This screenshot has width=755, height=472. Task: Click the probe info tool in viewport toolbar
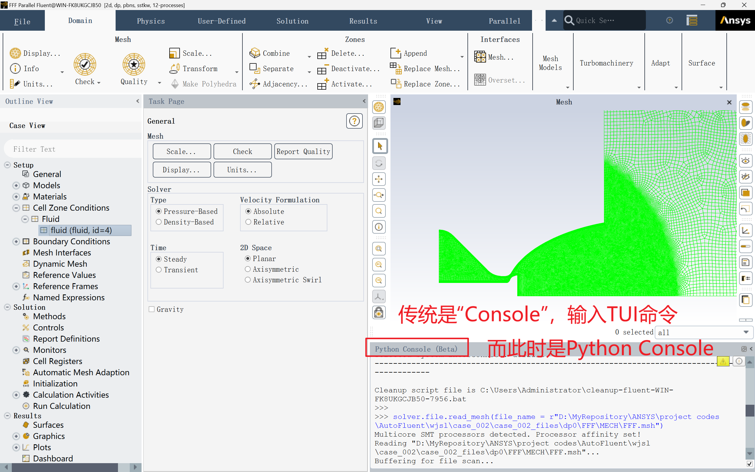coord(379,227)
